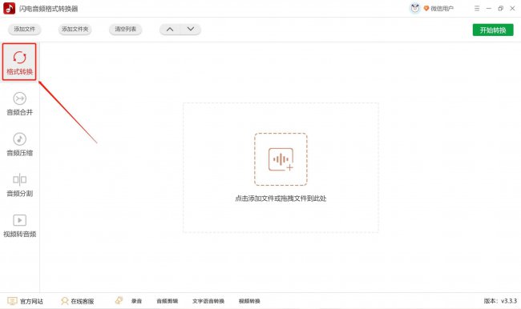Open the user avatar icon

(x=415, y=8)
